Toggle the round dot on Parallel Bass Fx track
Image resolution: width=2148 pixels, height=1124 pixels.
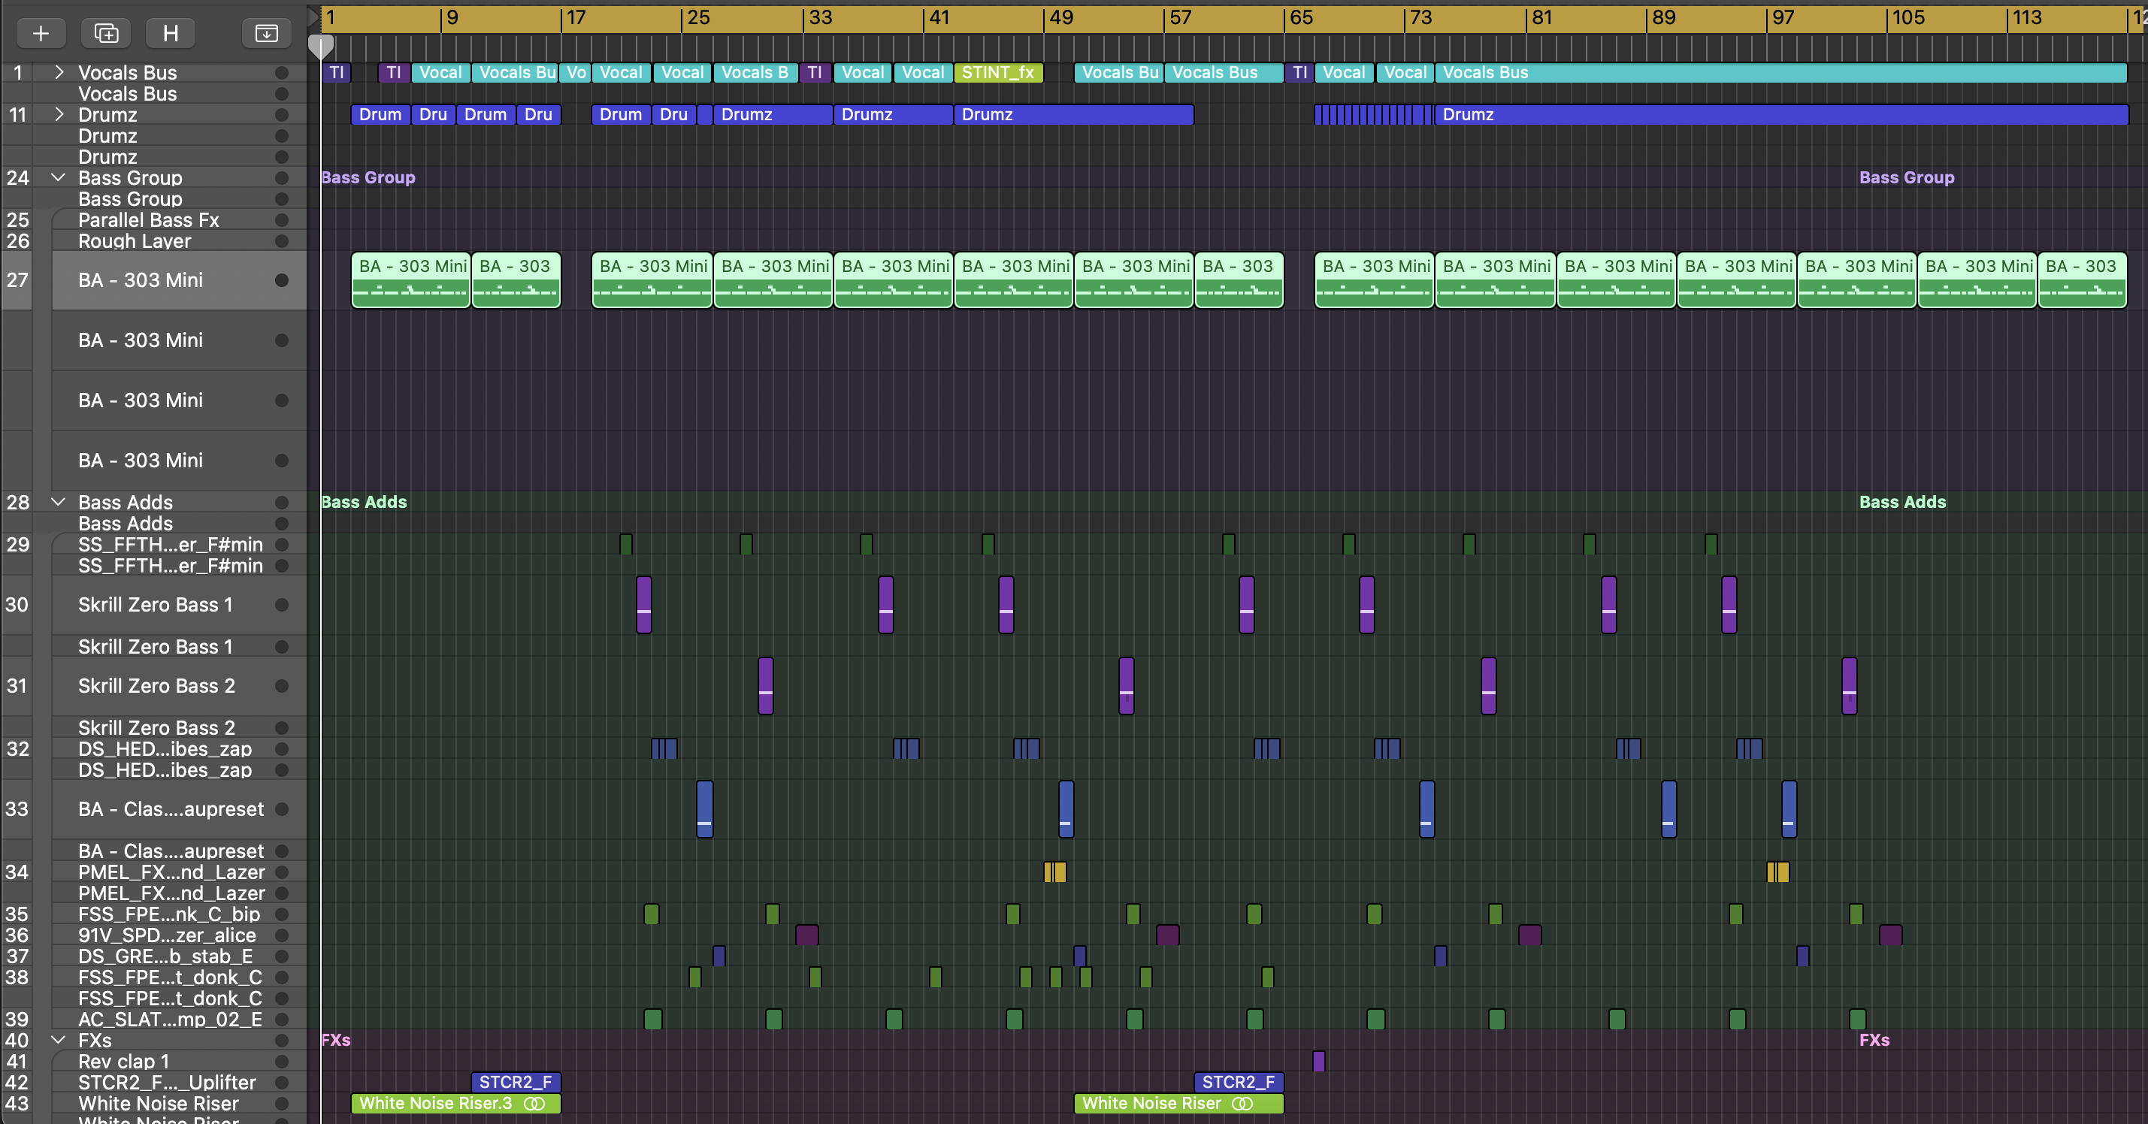[282, 220]
